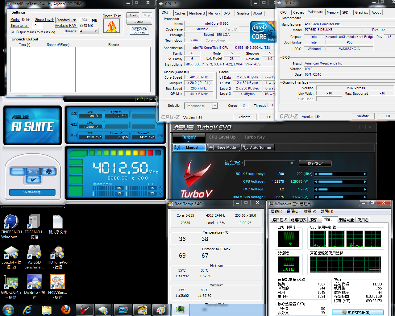Click the right arrow next to the Chassis2 fan row

pyautogui.click(x=161, y=135)
